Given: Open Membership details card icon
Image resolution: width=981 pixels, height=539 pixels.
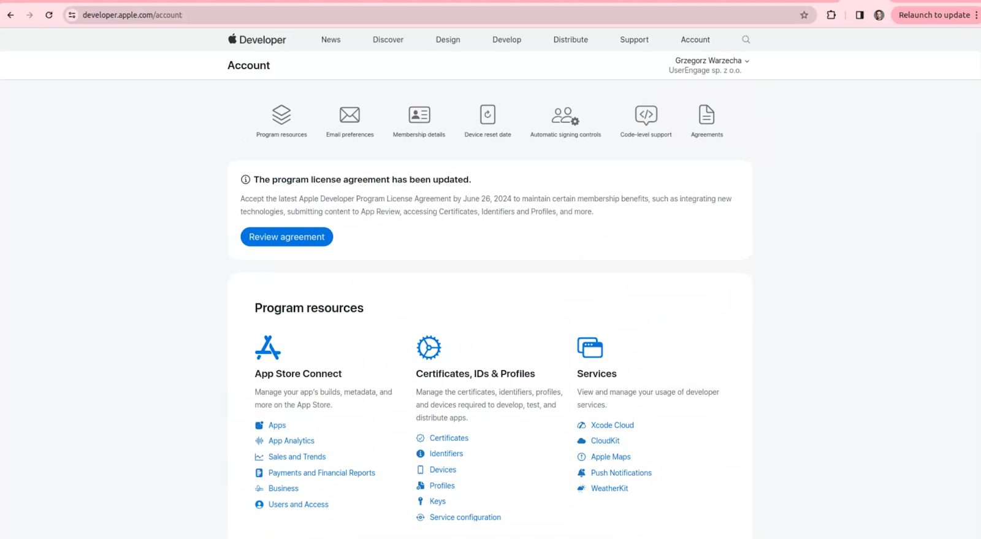Looking at the screenshot, I should (x=419, y=115).
